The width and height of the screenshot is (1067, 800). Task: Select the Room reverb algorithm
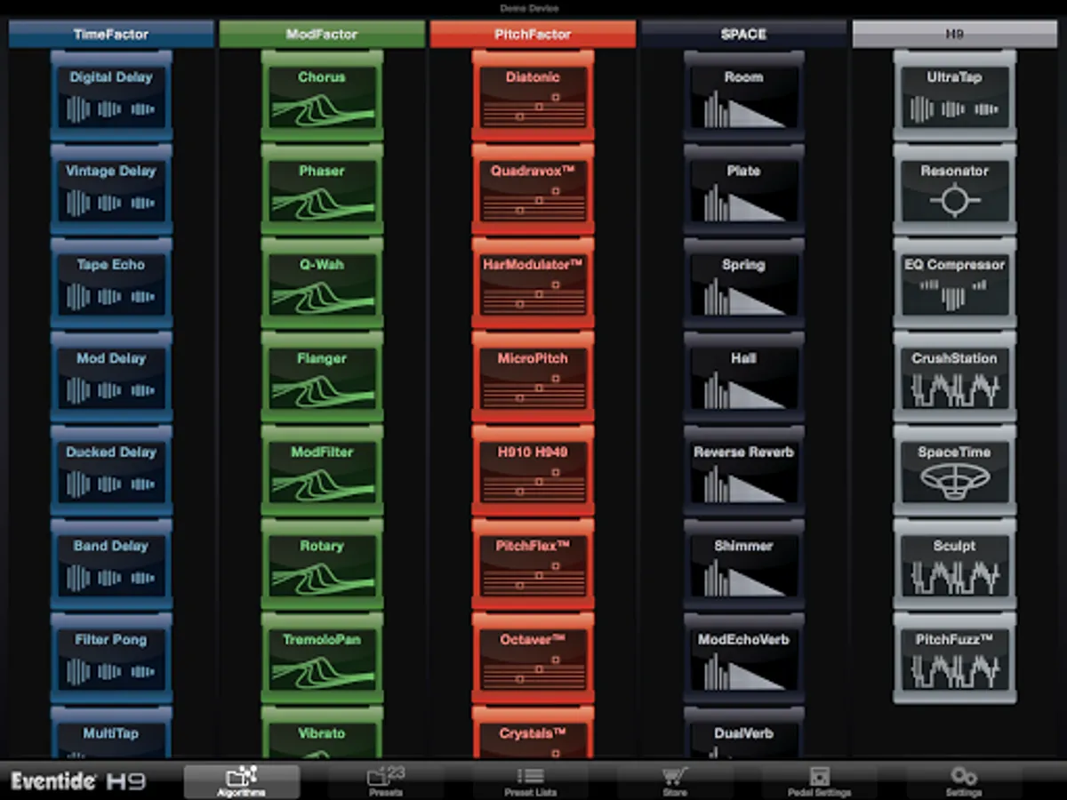click(743, 96)
